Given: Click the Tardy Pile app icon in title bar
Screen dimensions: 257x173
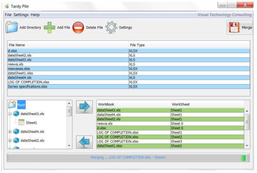Looking at the screenshot, I should click(x=7, y=6).
